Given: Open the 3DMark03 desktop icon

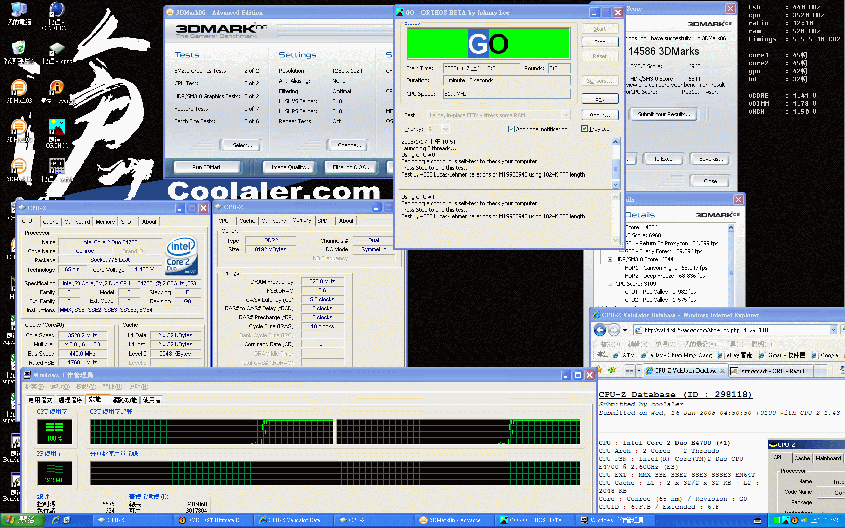Looking at the screenshot, I should [x=19, y=92].
